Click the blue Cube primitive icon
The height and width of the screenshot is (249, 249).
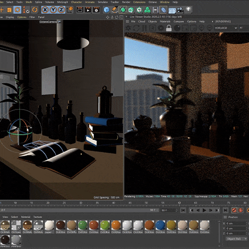pos(107,10)
